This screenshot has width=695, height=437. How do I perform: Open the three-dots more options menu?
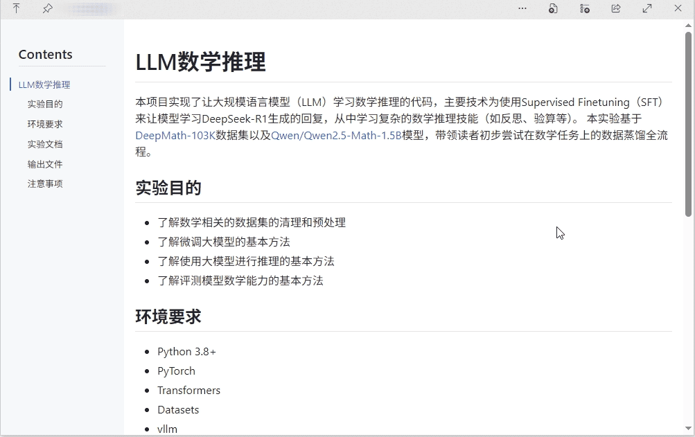tap(522, 8)
